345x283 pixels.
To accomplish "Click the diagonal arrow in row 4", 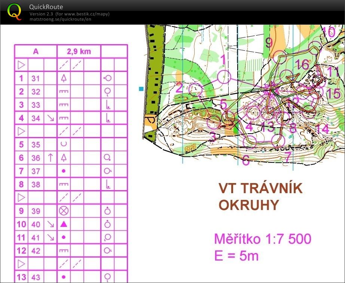I will pyautogui.click(x=51, y=118).
